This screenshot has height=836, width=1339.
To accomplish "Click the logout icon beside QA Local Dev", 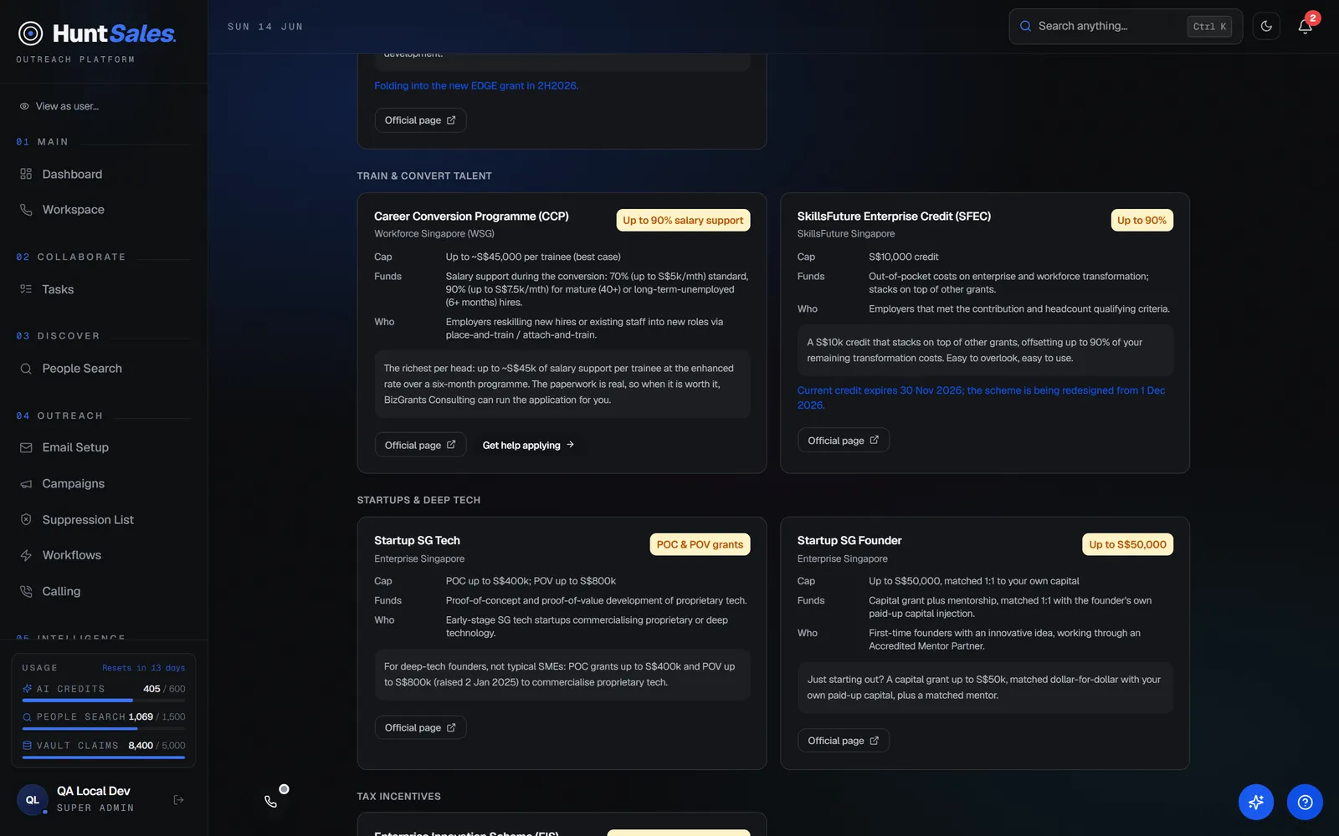I will [x=178, y=800].
